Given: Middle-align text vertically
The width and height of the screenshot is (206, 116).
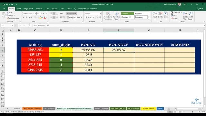Looking at the screenshot, I should (x=54, y=14).
